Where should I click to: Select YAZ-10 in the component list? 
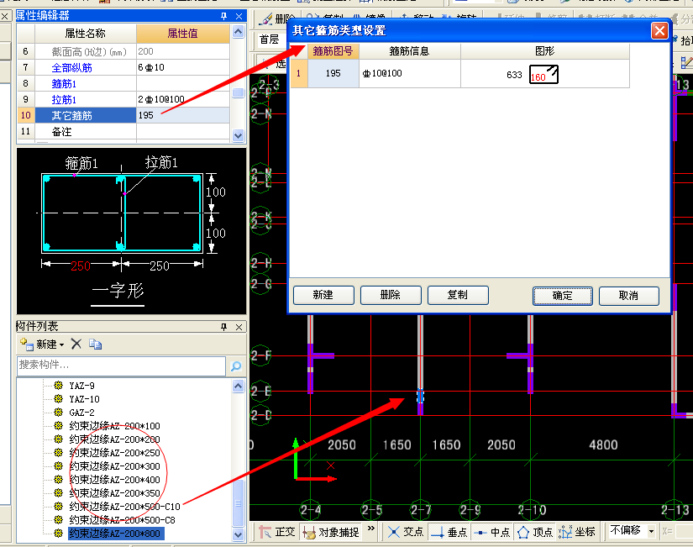[84, 399]
